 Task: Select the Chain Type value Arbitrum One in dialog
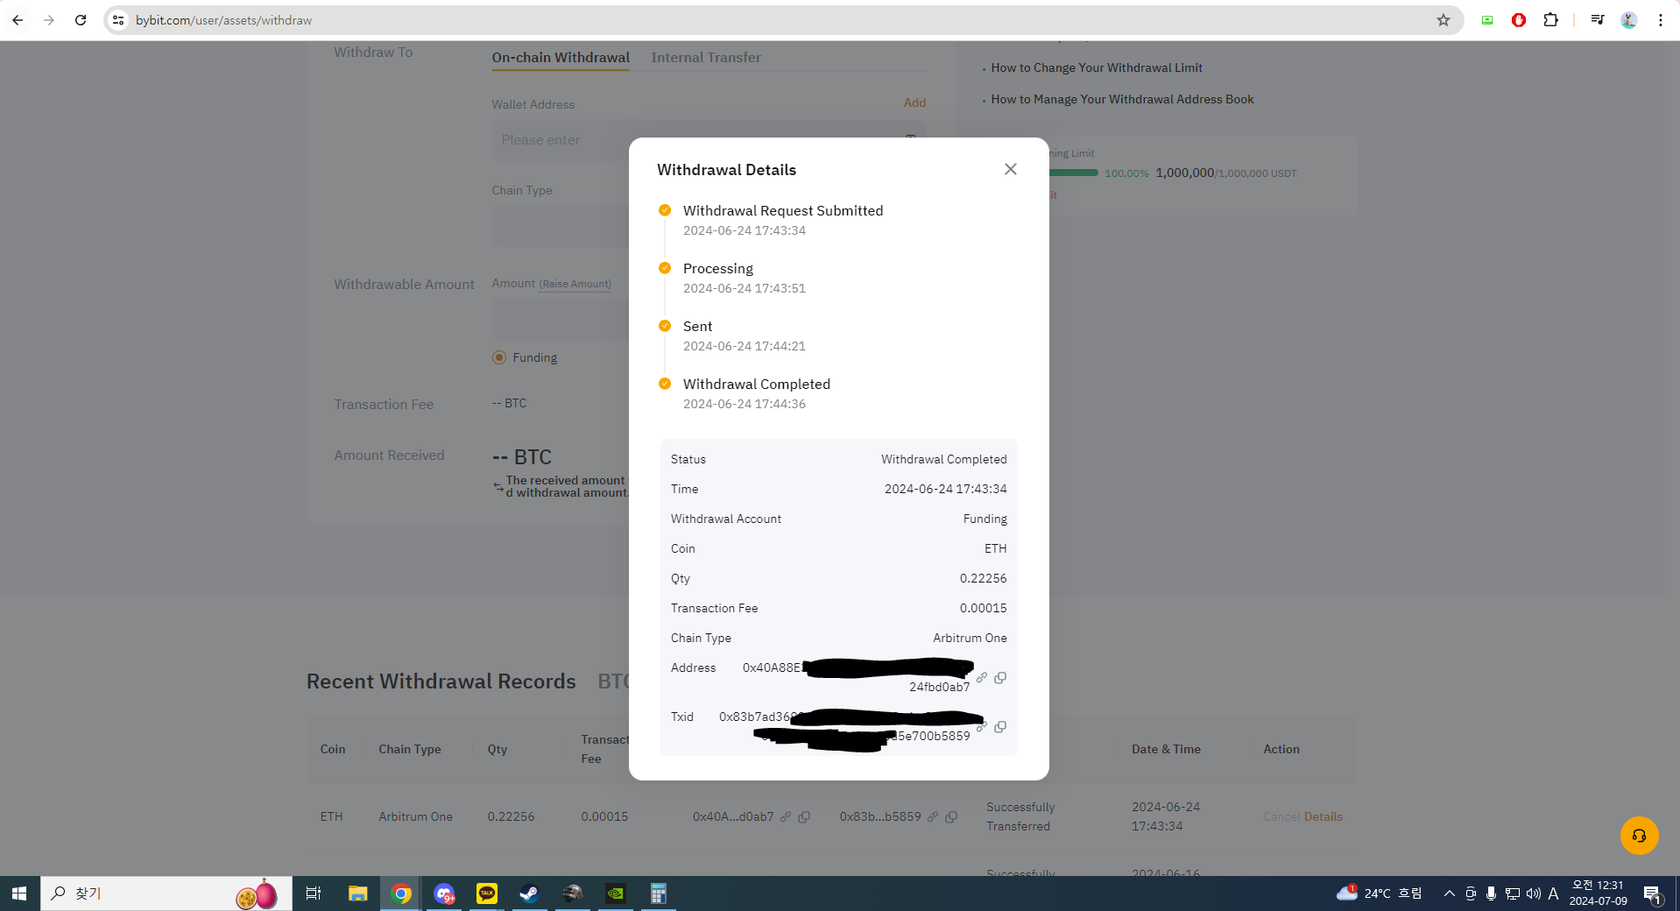pyautogui.click(x=970, y=638)
